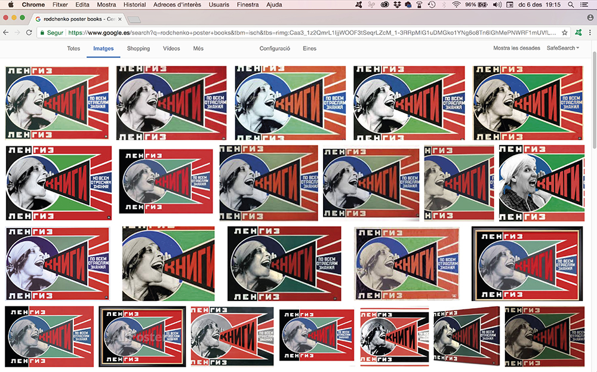597x372 pixels.
Task: Open the SafeSearch dropdown
Action: point(563,48)
